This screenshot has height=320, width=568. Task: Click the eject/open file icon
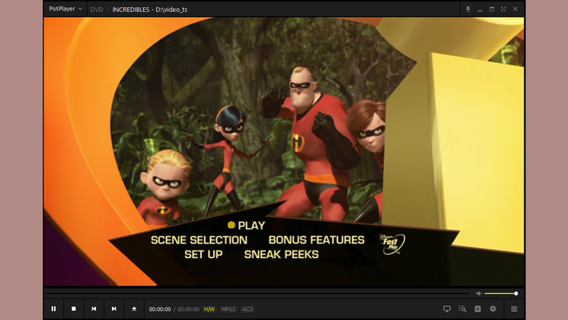(x=134, y=309)
